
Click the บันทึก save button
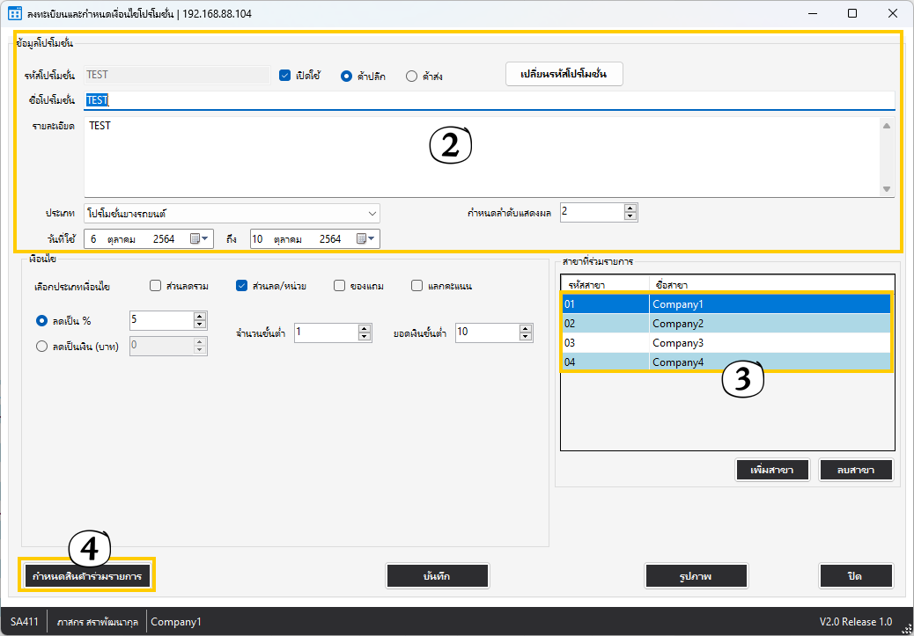[437, 575]
